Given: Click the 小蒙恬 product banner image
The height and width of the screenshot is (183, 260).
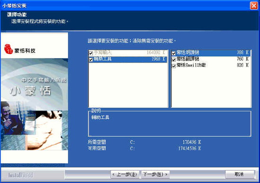Looking at the screenshot, I should pyautogui.click(x=35, y=104).
